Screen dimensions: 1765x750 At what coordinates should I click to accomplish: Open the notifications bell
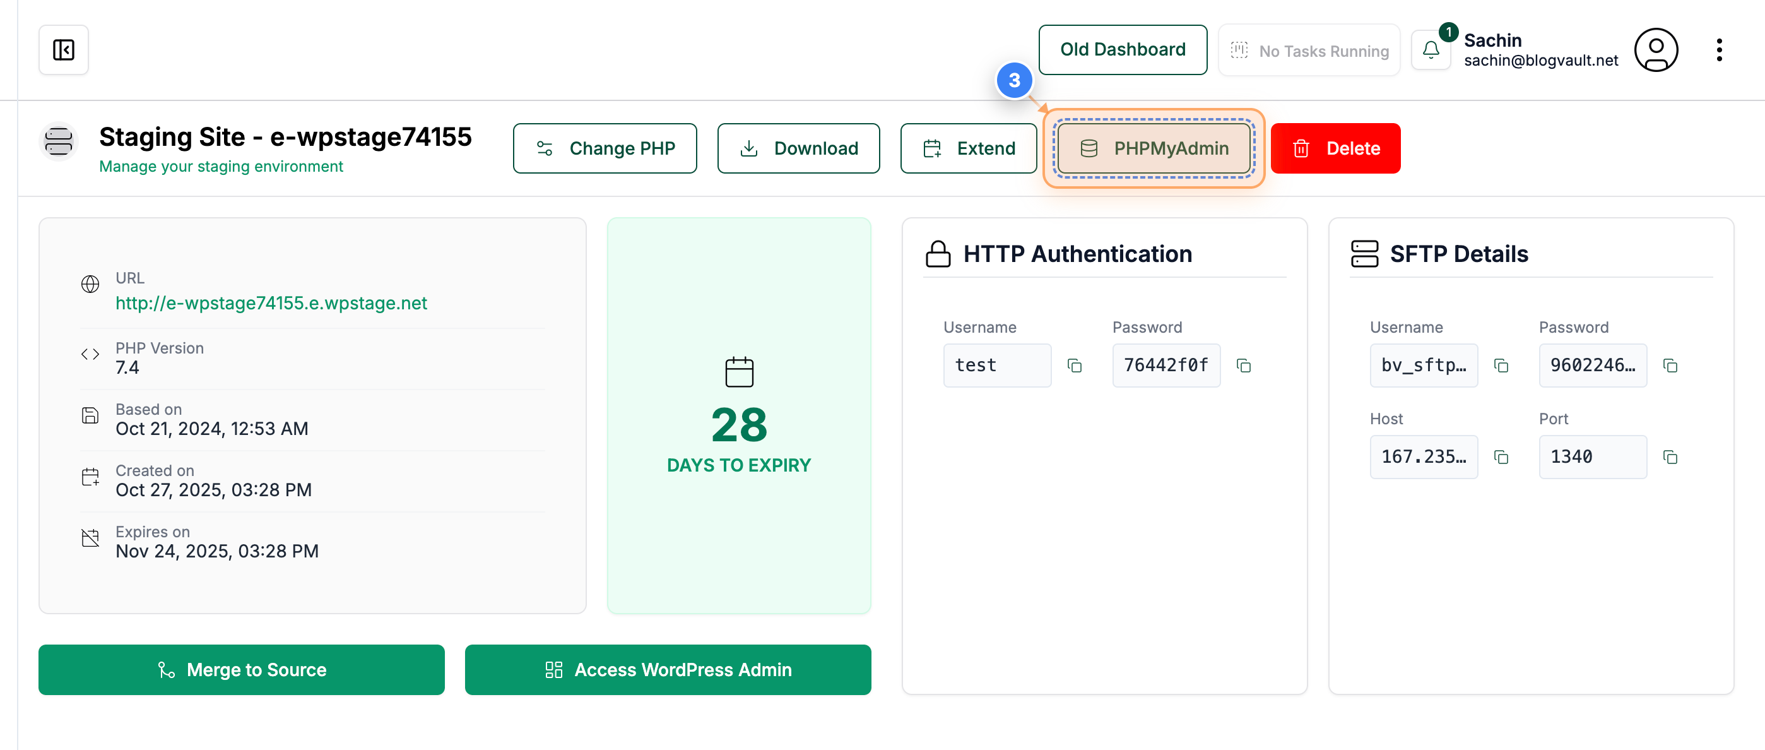[x=1431, y=49]
